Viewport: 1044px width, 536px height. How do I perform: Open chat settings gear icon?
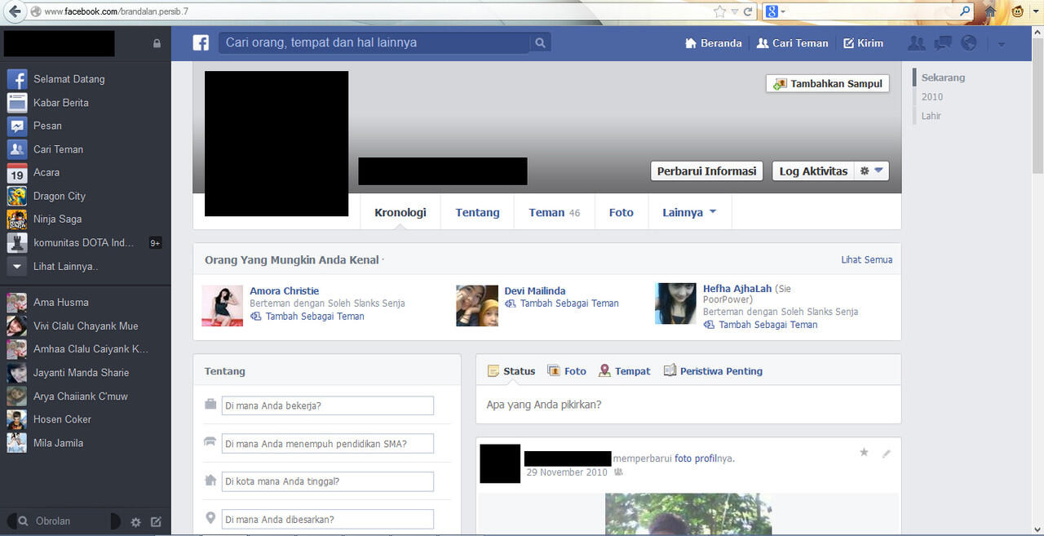click(x=136, y=522)
